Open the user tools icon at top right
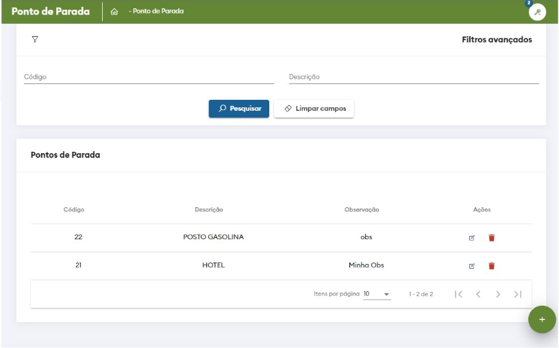Viewport: 559px width, 348px height. [x=538, y=12]
